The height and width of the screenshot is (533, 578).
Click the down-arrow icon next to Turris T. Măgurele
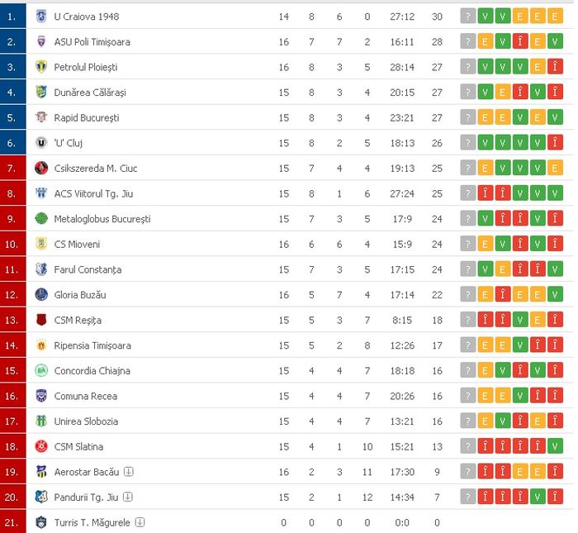click(x=140, y=522)
